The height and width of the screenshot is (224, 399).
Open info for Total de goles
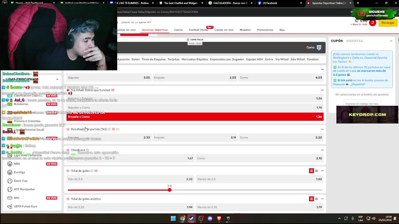[x=92, y=171]
